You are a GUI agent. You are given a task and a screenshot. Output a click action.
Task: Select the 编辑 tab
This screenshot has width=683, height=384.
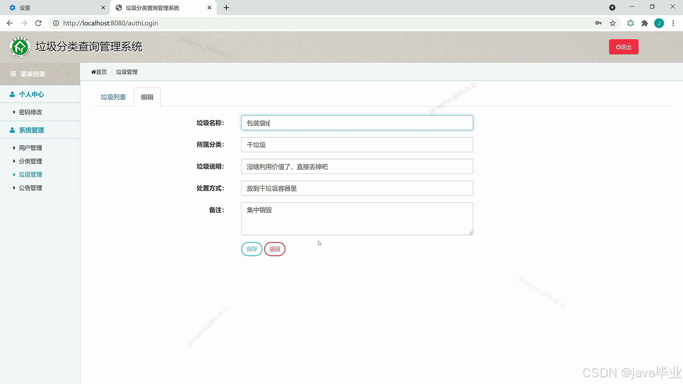pyautogui.click(x=147, y=97)
